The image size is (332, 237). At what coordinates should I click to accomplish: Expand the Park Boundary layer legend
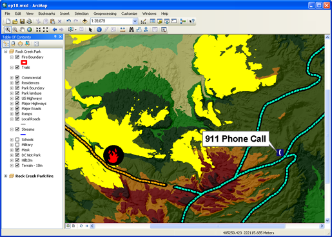(12, 88)
